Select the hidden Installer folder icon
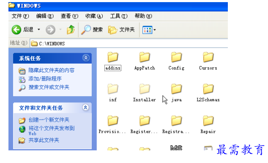 tap(145, 89)
